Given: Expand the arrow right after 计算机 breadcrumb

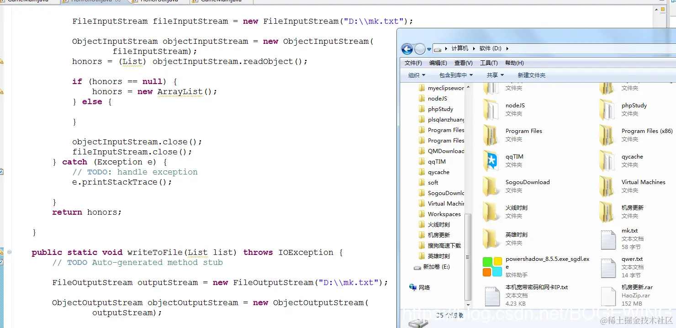Looking at the screenshot, I should pos(474,48).
